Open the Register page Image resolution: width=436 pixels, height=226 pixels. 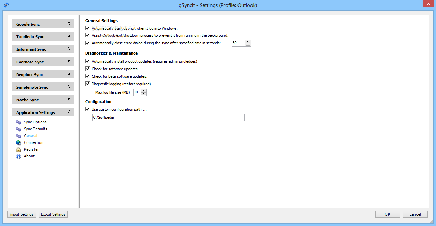pos(31,149)
